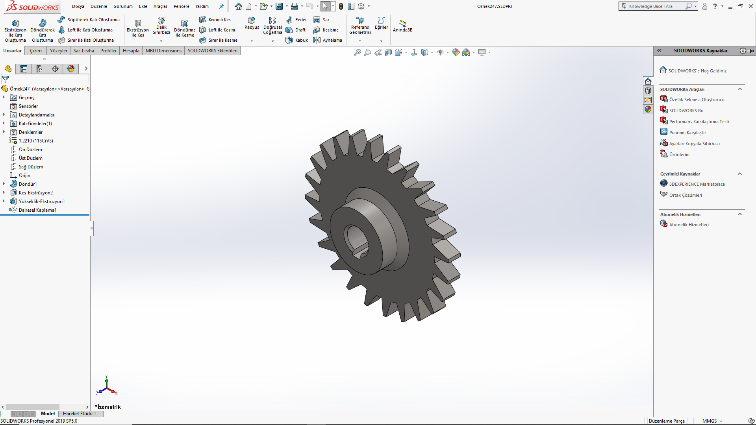Click the Zoom to Fit magnifier icon

coord(358,52)
